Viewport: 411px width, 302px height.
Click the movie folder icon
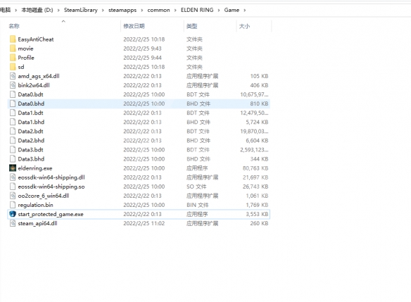pyautogui.click(x=13, y=49)
